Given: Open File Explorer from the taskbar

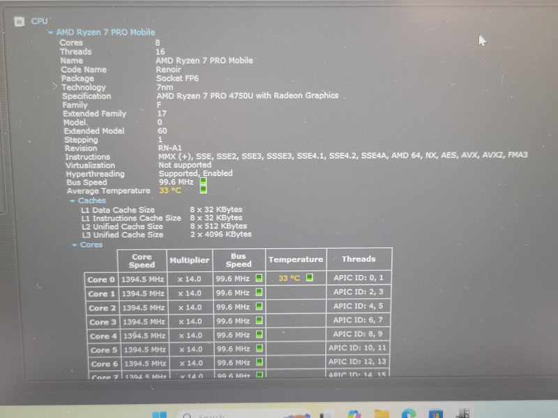Looking at the screenshot, I should [x=382, y=414].
